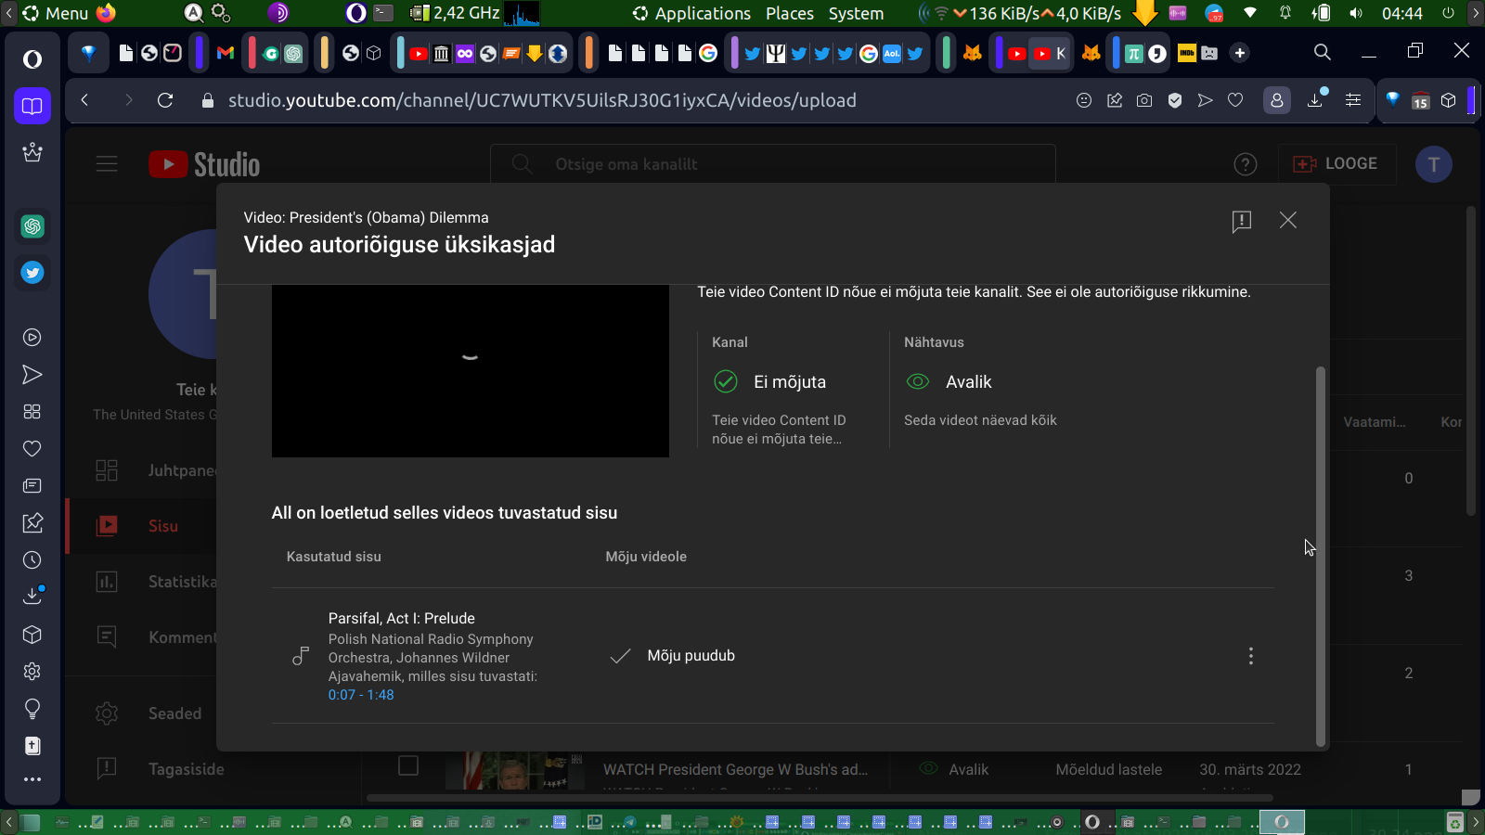Screen dimensions: 1485x835
Task: Click the send feedback icon in dialog
Action: [x=1241, y=221]
